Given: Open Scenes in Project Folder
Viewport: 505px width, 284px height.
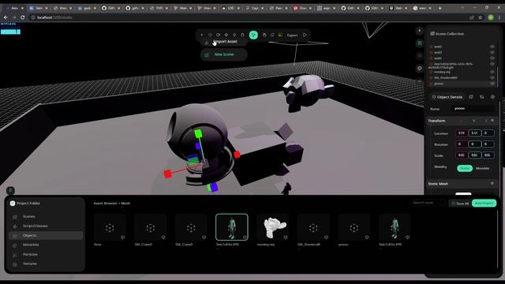Looking at the screenshot, I should [x=46, y=217].
